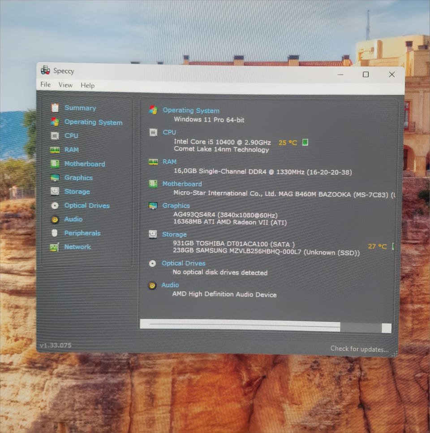Click No optical disk drives detected text
Viewport: 430px width, 433px height.
[x=220, y=272]
